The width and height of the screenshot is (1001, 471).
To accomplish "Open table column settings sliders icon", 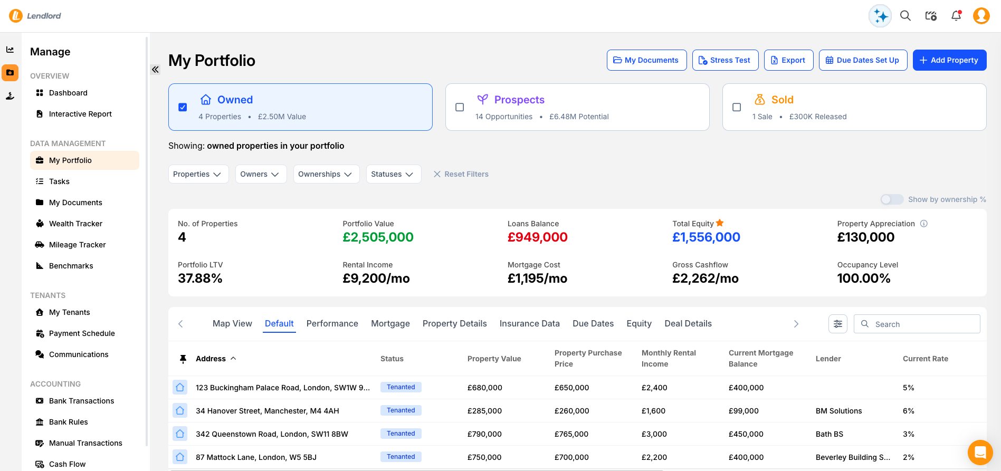I will point(838,324).
